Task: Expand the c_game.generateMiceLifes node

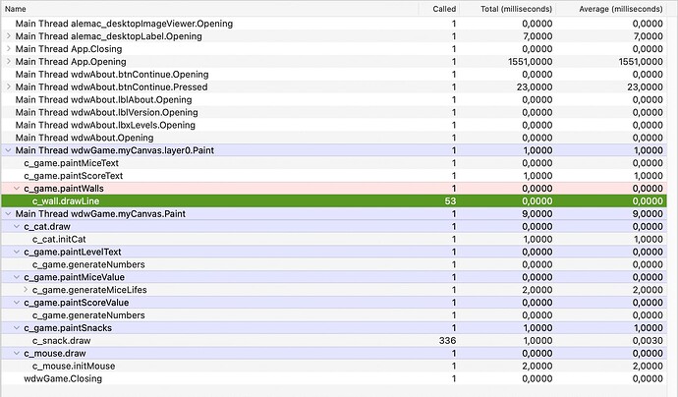Action: pos(26,290)
